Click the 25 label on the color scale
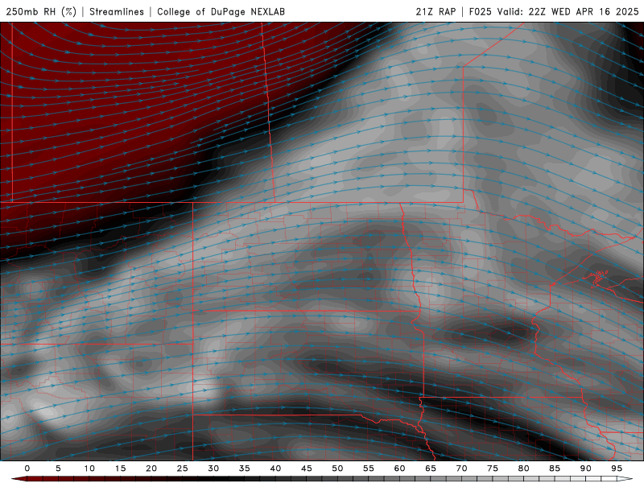This screenshot has width=644, height=483. point(183,469)
